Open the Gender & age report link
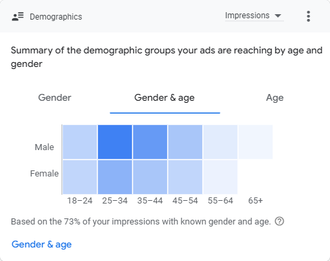The height and width of the screenshot is (261, 330). (42, 244)
